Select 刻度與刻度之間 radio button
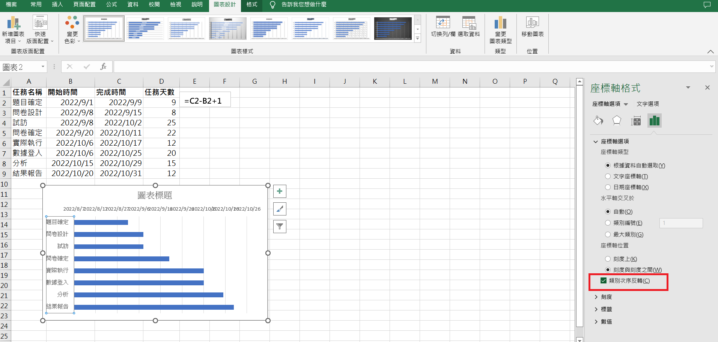The width and height of the screenshot is (718, 342). [608, 270]
